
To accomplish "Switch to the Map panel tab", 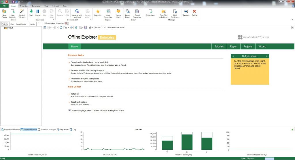I will coord(12,24).
